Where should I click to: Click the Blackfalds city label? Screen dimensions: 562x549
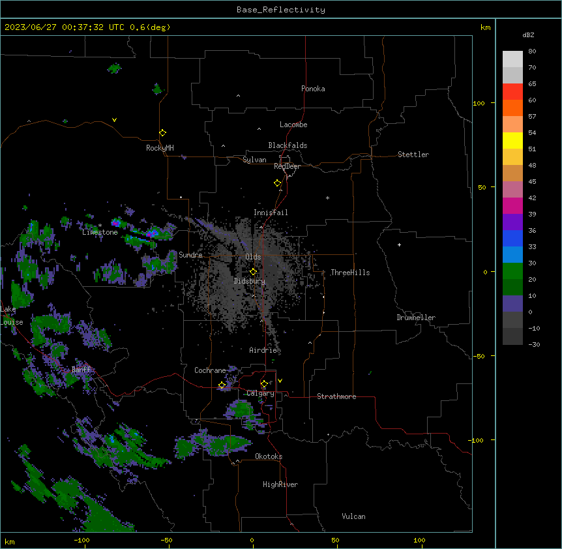point(288,145)
